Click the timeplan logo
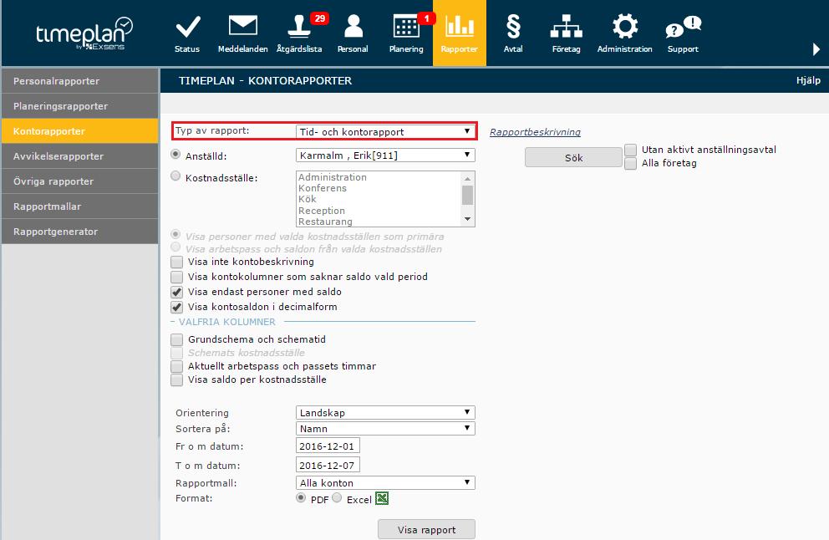The height and width of the screenshot is (540, 829). [84, 33]
